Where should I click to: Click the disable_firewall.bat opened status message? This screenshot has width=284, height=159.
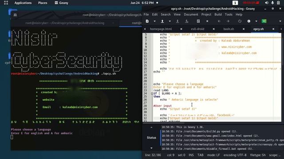tap(207, 149)
